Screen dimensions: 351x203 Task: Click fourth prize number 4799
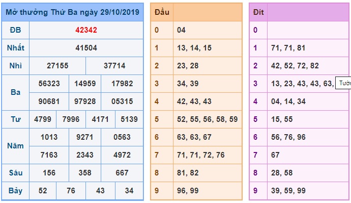coord(43,119)
